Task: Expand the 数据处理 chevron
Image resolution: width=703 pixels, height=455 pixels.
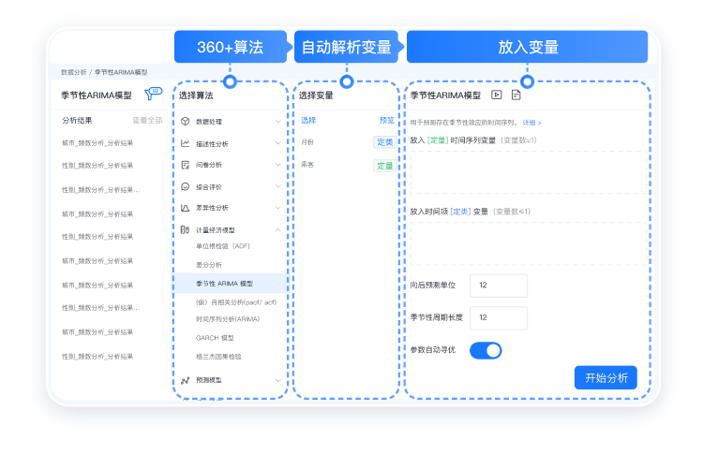Action: (278, 122)
